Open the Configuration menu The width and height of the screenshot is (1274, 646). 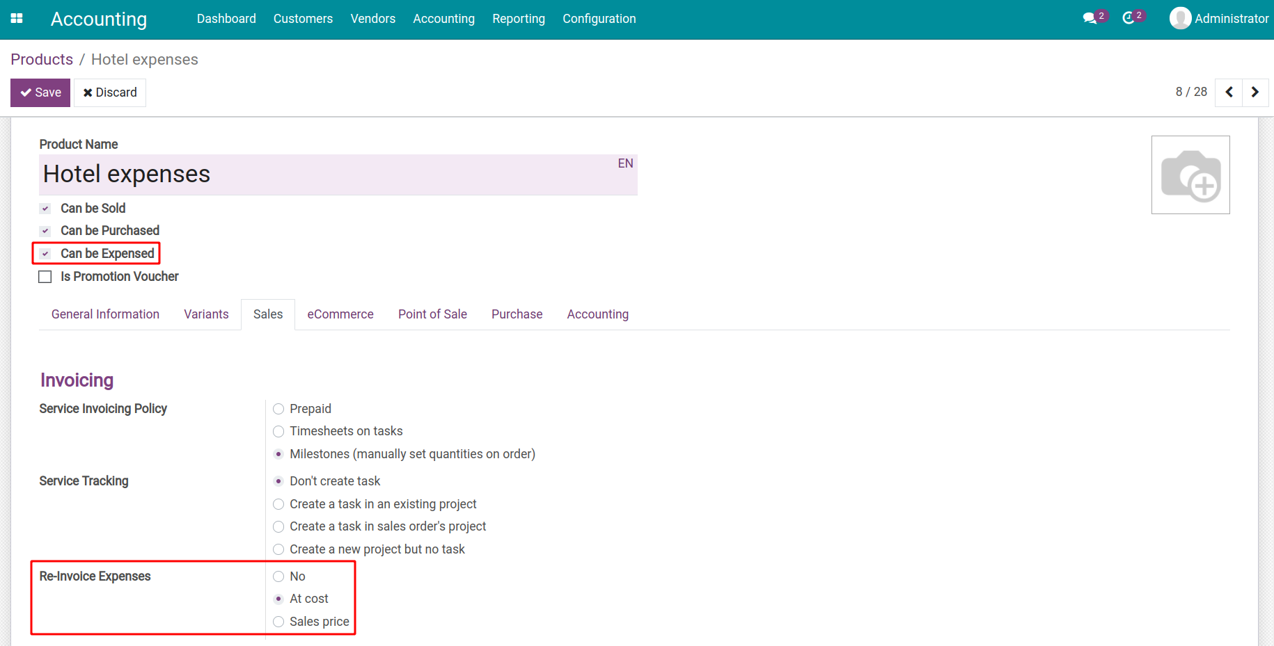click(599, 19)
